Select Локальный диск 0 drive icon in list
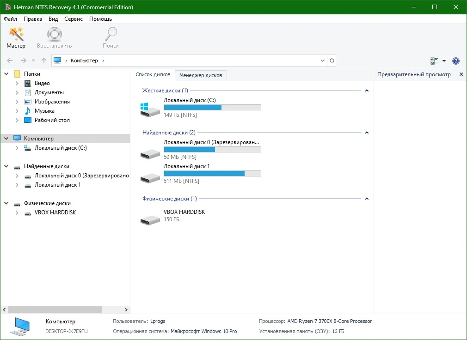The width and height of the screenshot is (467, 340). pyautogui.click(x=150, y=154)
